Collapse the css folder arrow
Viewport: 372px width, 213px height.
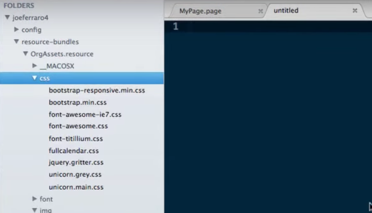coord(35,78)
